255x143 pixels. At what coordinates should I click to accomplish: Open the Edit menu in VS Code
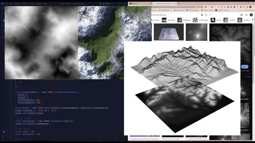pos(11,4)
